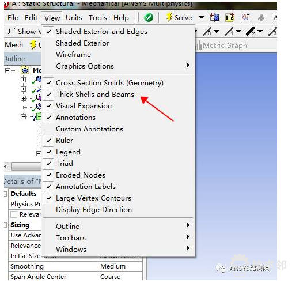Click the Outline panel horizontal scrollbar
The width and height of the screenshot is (292, 283).
(x=26, y=167)
